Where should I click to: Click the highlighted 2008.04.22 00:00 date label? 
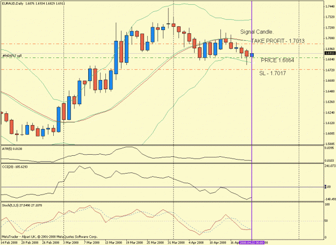point(252,243)
